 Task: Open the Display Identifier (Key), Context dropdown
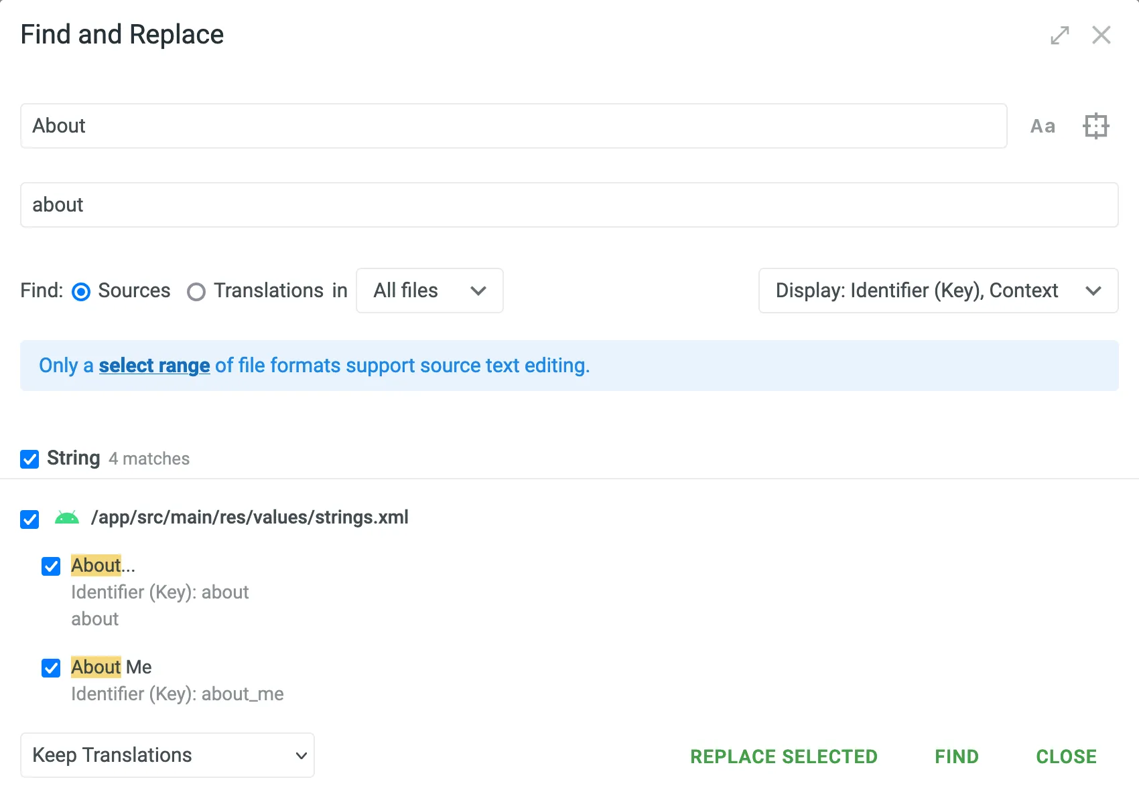(x=938, y=291)
